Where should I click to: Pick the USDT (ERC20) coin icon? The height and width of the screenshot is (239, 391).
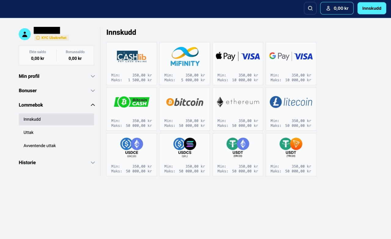tap(238, 144)
